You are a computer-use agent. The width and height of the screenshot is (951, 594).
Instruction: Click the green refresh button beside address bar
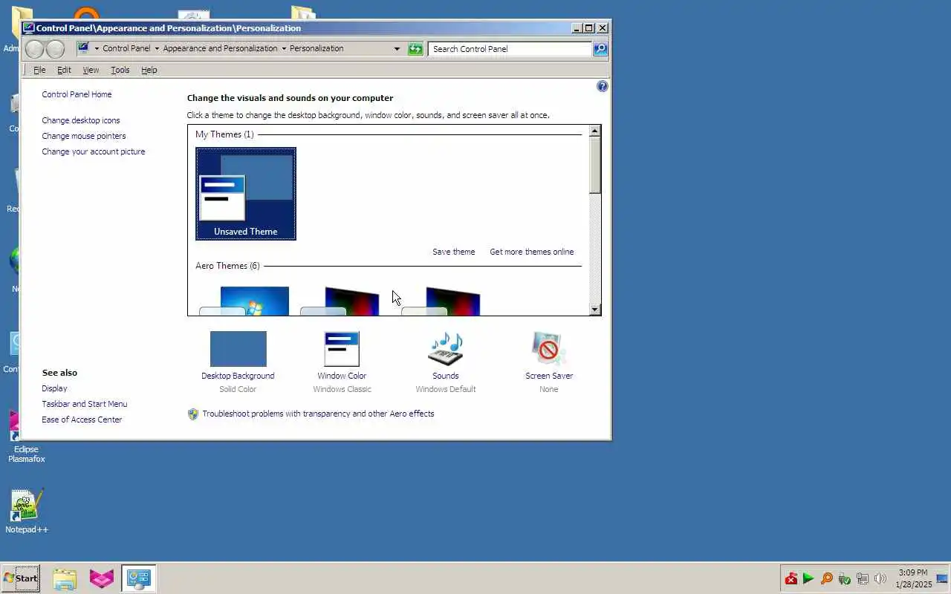415,49
